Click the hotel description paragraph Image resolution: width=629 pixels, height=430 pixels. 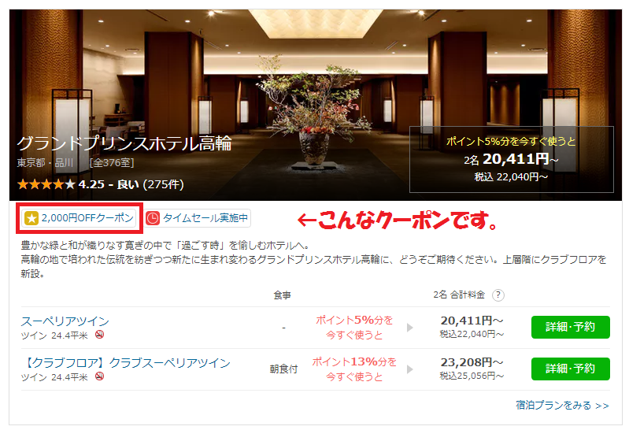[313, 259]
